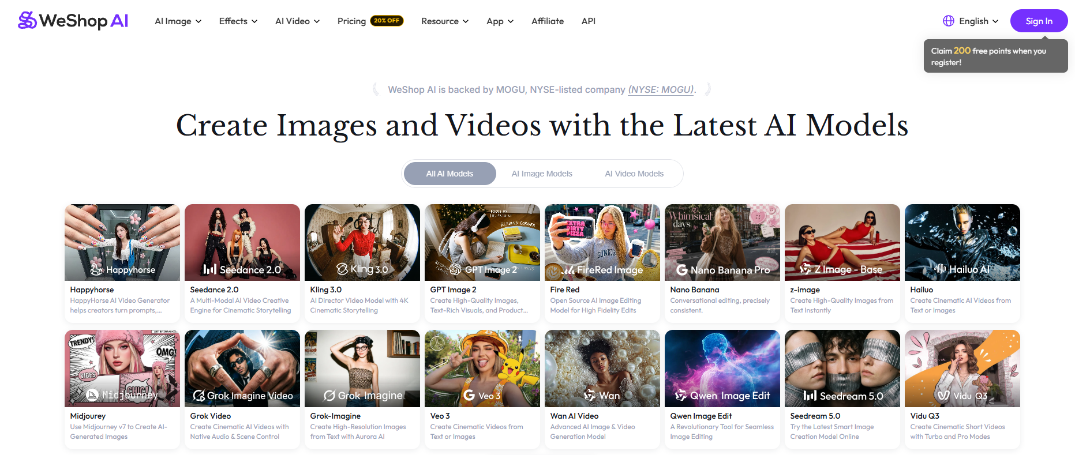1075x455 pixels.
Task: Click the Qwen Image Edit logo icon
Action: tap(681, 396)
